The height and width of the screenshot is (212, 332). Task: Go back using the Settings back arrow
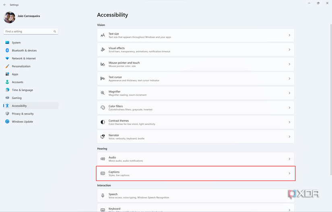pos(4,5)
